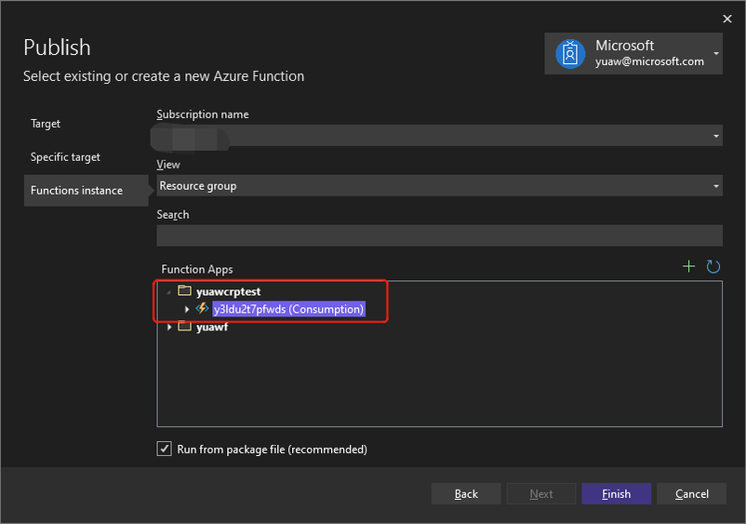Toggle Run from package file checkbox
The height and width of the screenshot is (524, 746).
pos(164,449)
